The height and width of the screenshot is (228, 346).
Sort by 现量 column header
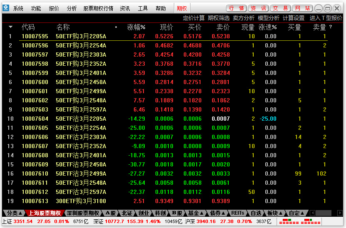(x=248, y=27)
